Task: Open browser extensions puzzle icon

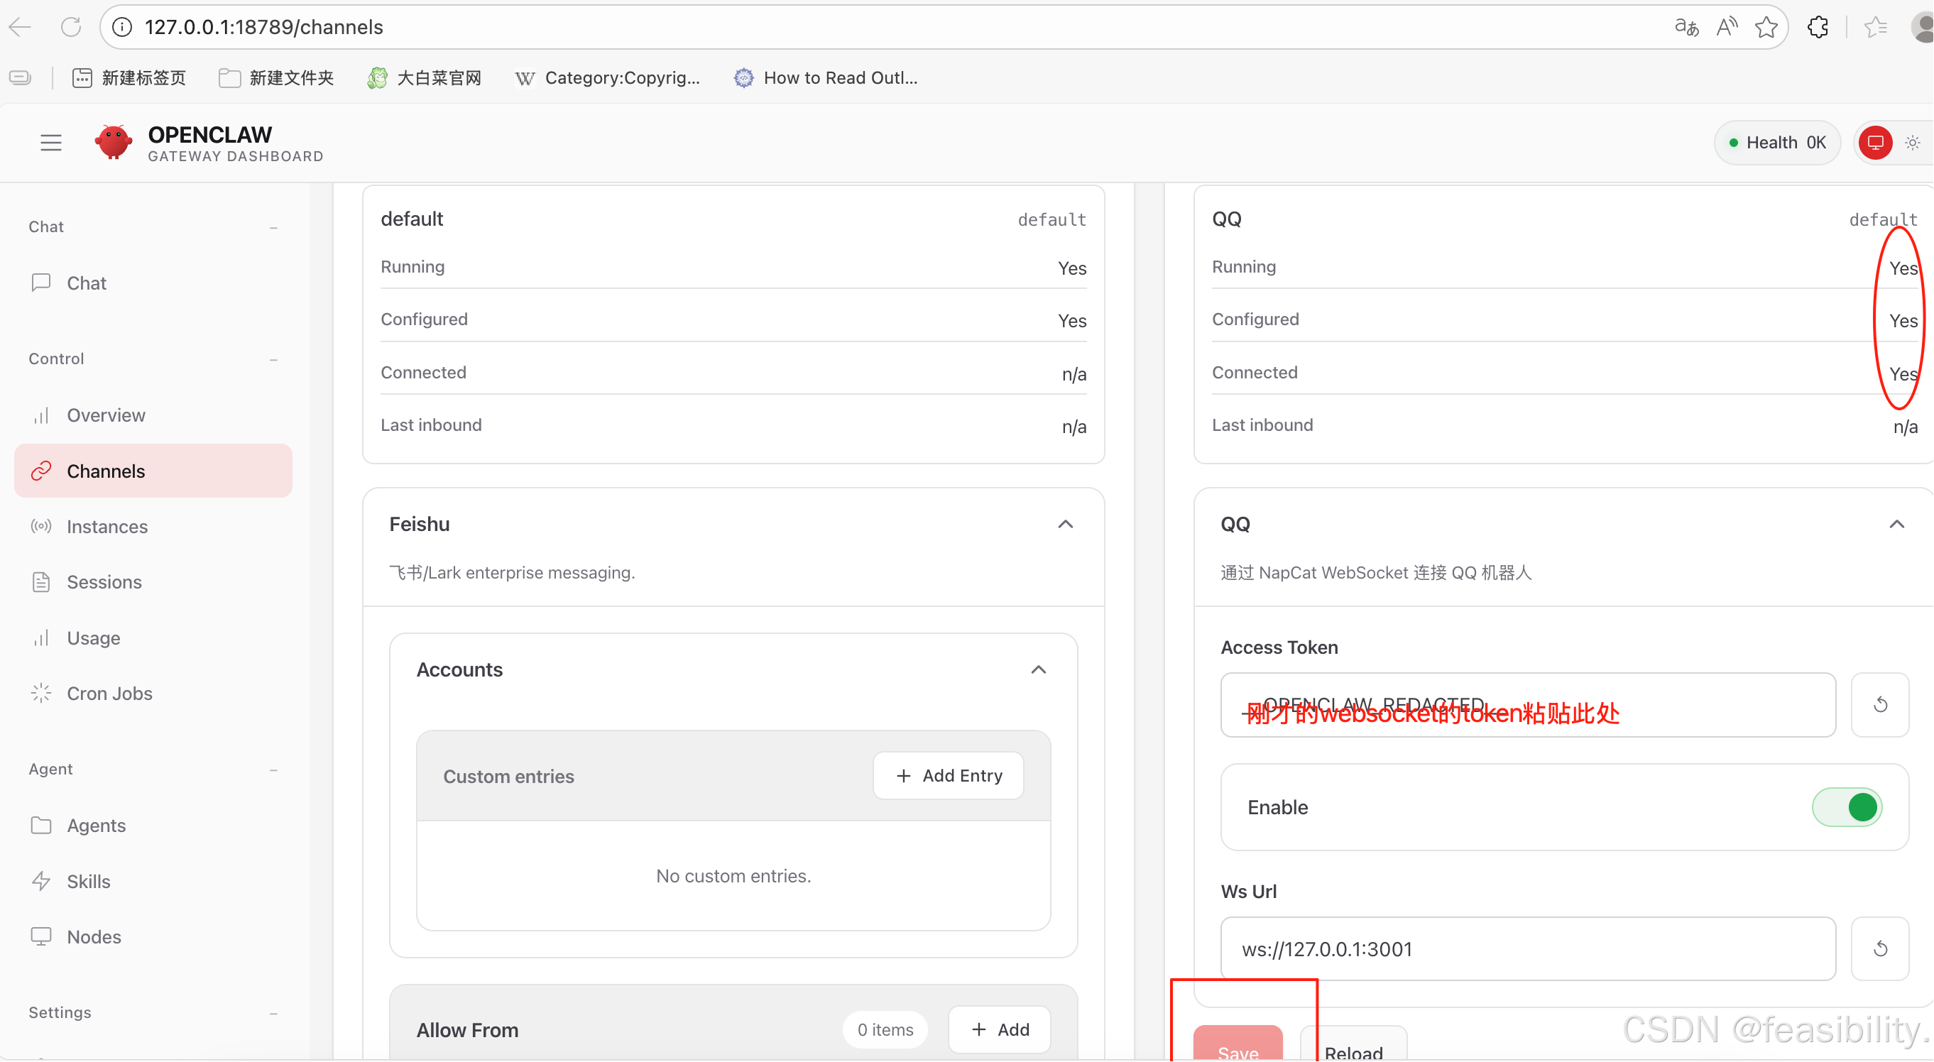Action: click(x=1818, y=27)
